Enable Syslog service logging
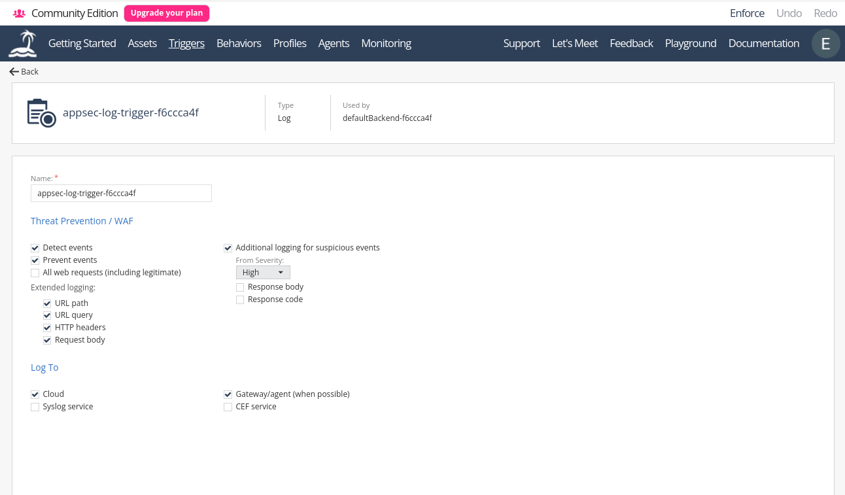The image size is (845, 495). click(x=35, y=407)
